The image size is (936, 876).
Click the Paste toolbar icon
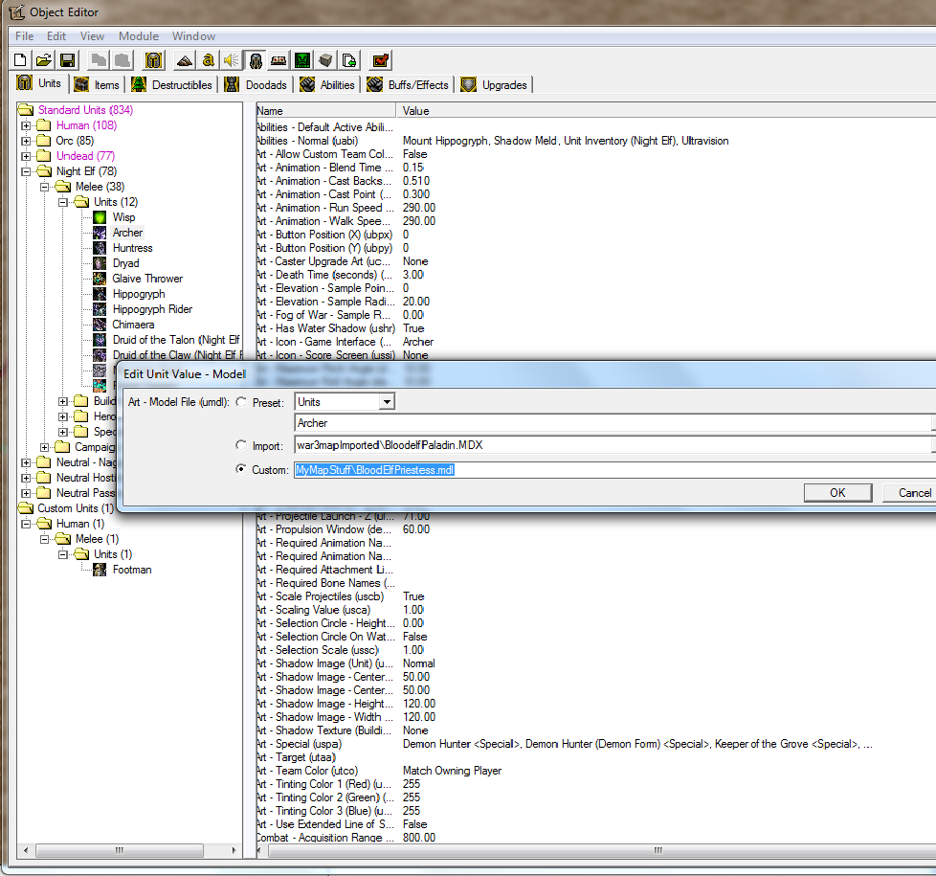coord(123,60)
